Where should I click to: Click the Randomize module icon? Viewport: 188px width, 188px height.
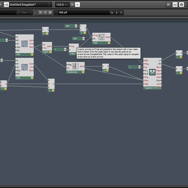[x=76, y=66]
